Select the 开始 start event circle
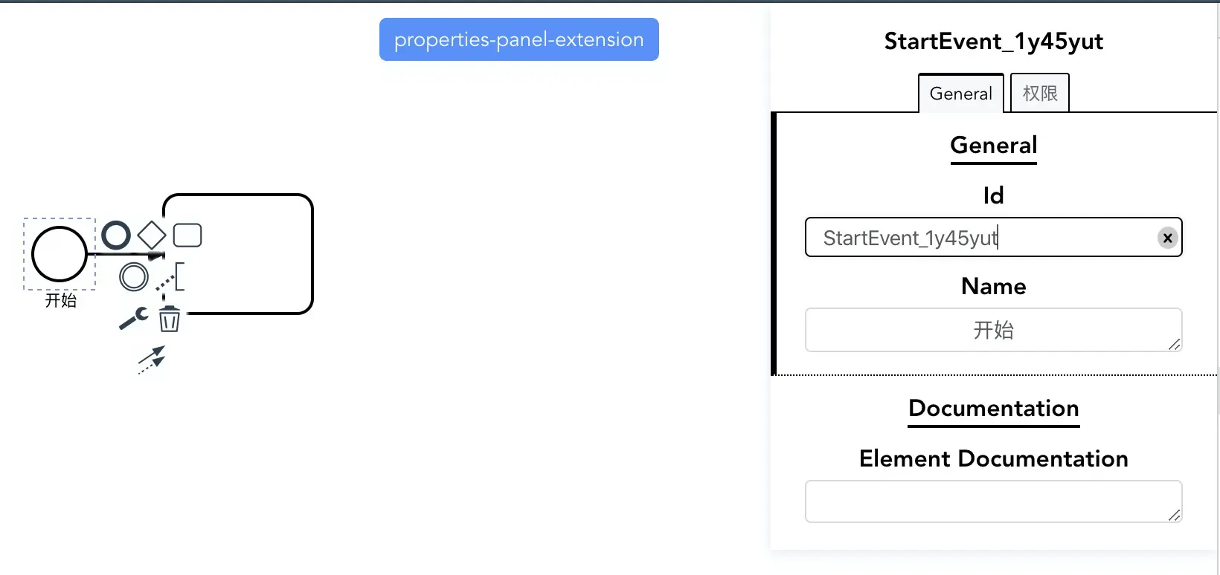1220x575 pixels. point(60,254)
